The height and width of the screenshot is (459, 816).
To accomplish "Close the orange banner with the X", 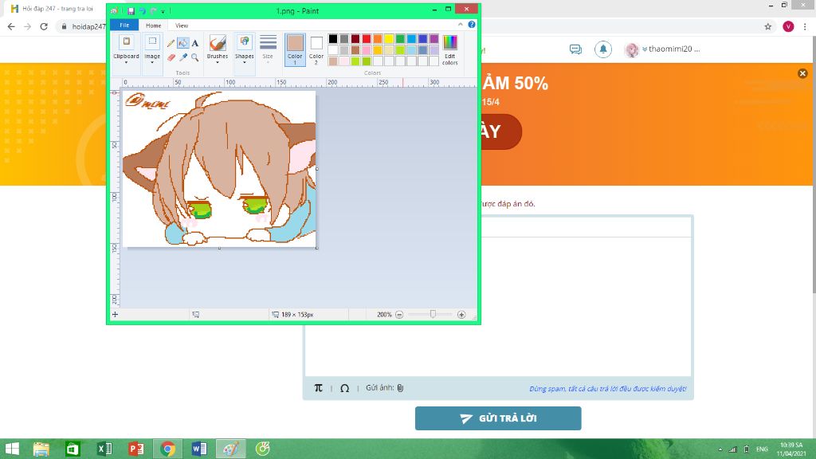I will pos(802,73).
